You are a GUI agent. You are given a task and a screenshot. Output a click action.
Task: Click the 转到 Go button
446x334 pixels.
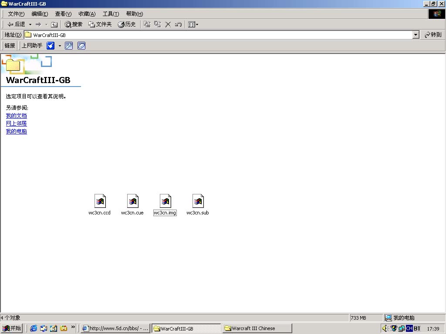tap(433, 35)
